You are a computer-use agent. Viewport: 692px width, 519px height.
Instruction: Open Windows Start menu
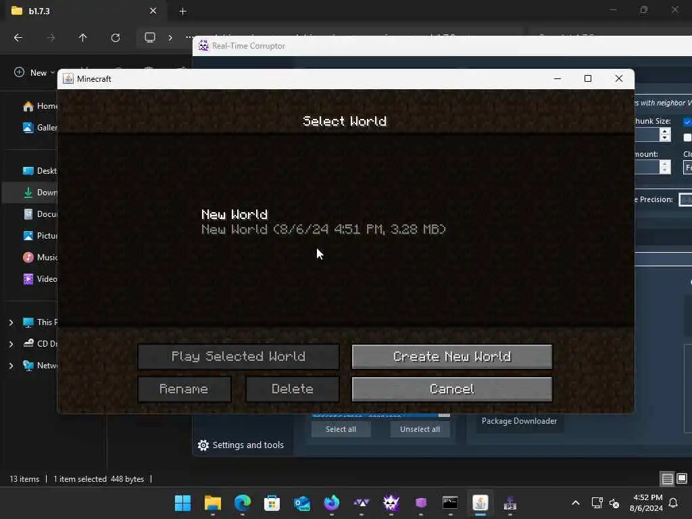(x=182, y=503)
